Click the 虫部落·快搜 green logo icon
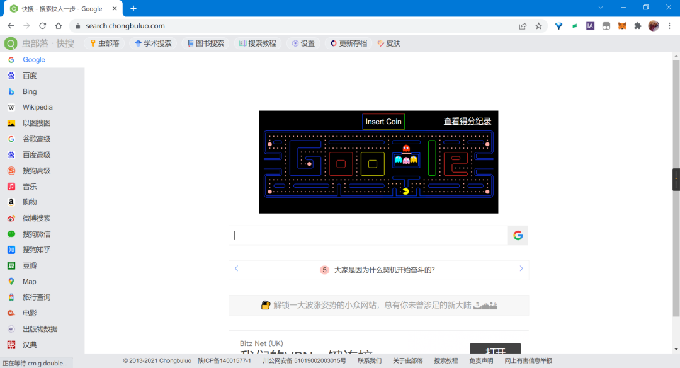Screen dimensions: 680x368 pos(11,43)
